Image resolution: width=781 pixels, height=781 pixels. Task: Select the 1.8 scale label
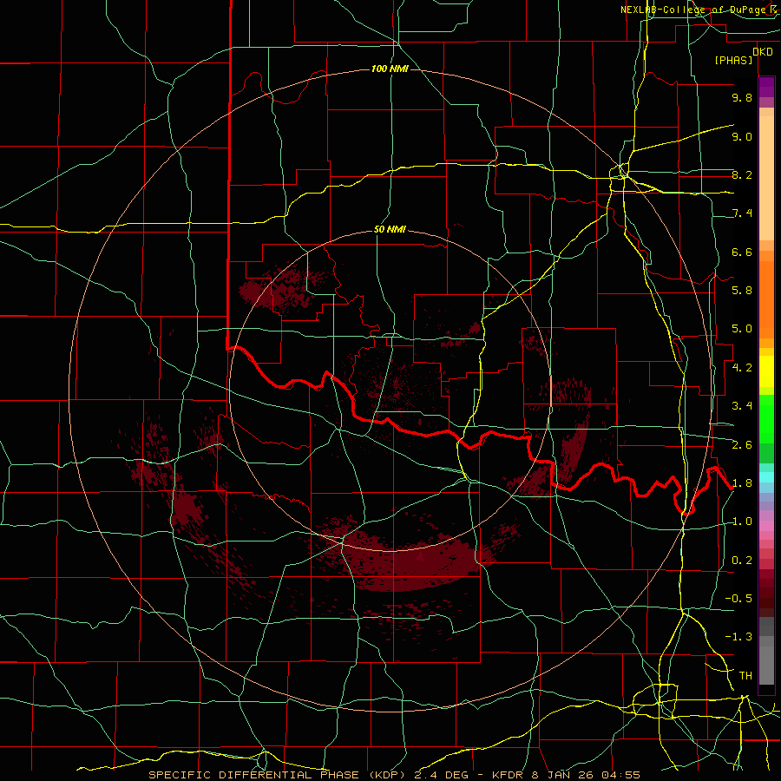tap(742, 483)
